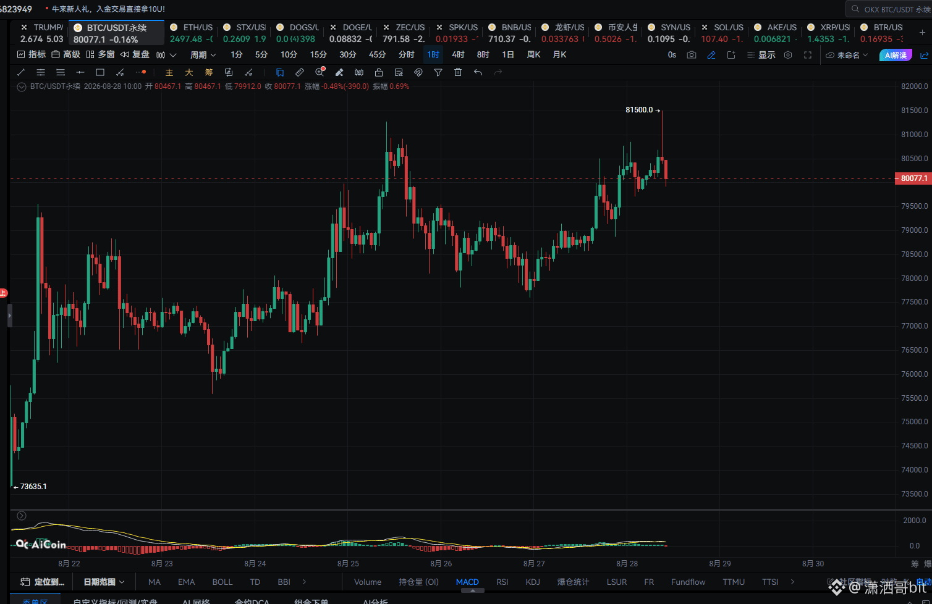Screen dimensions: 932x604
Task: Select the 1日 timeframe
Action: click(508, 55)
